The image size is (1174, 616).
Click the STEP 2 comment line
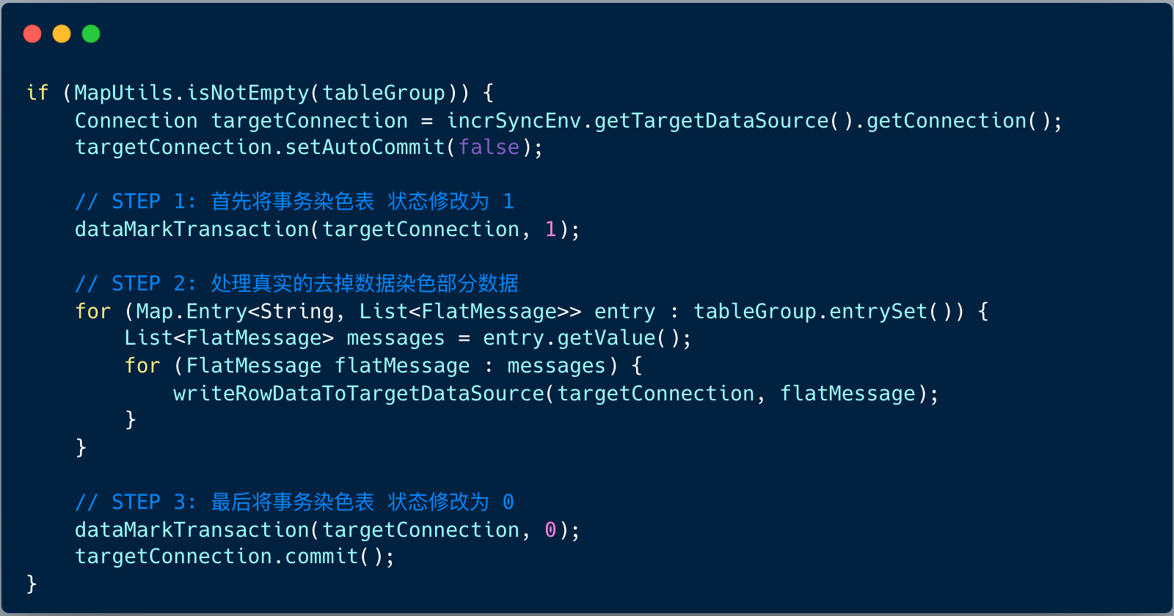[296, 284]
